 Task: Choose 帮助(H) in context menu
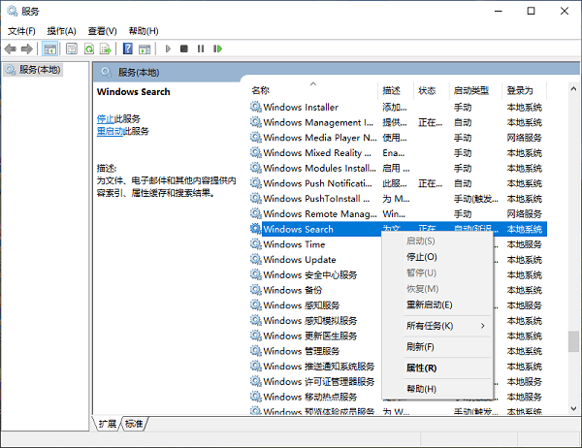437,389
